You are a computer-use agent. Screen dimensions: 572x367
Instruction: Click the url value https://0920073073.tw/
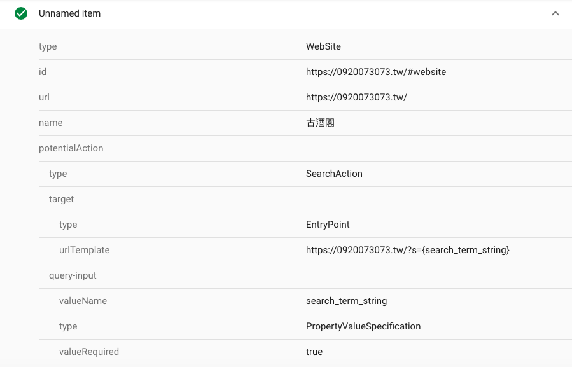[356, 97]
